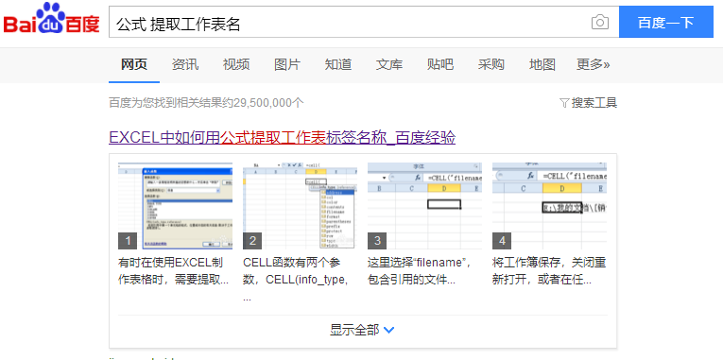The image size is (723, 360).
Task: Switch to the 资讯 tab
Action: click(185, 64)
